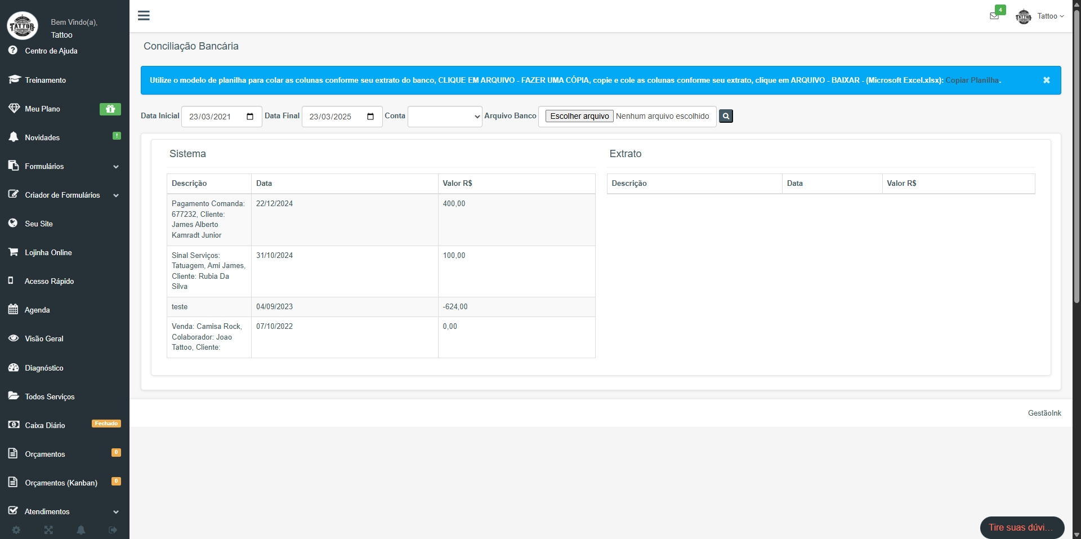This screenshot has width=1081, height=539.
Task: Open Centro de Ajuda help icon
Action: (13, 50)
